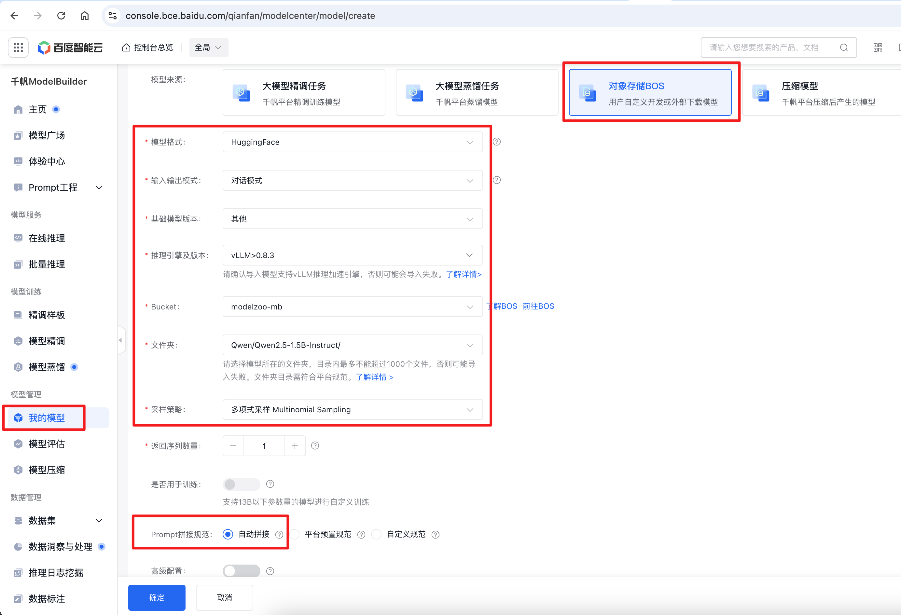This screenshot has width=901, height=615.
Task: Click the browser back arrow
Action: 14,16
